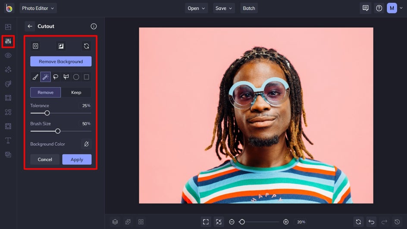Open the Artsy palette sidebar icon

click(x=8, y=84)
